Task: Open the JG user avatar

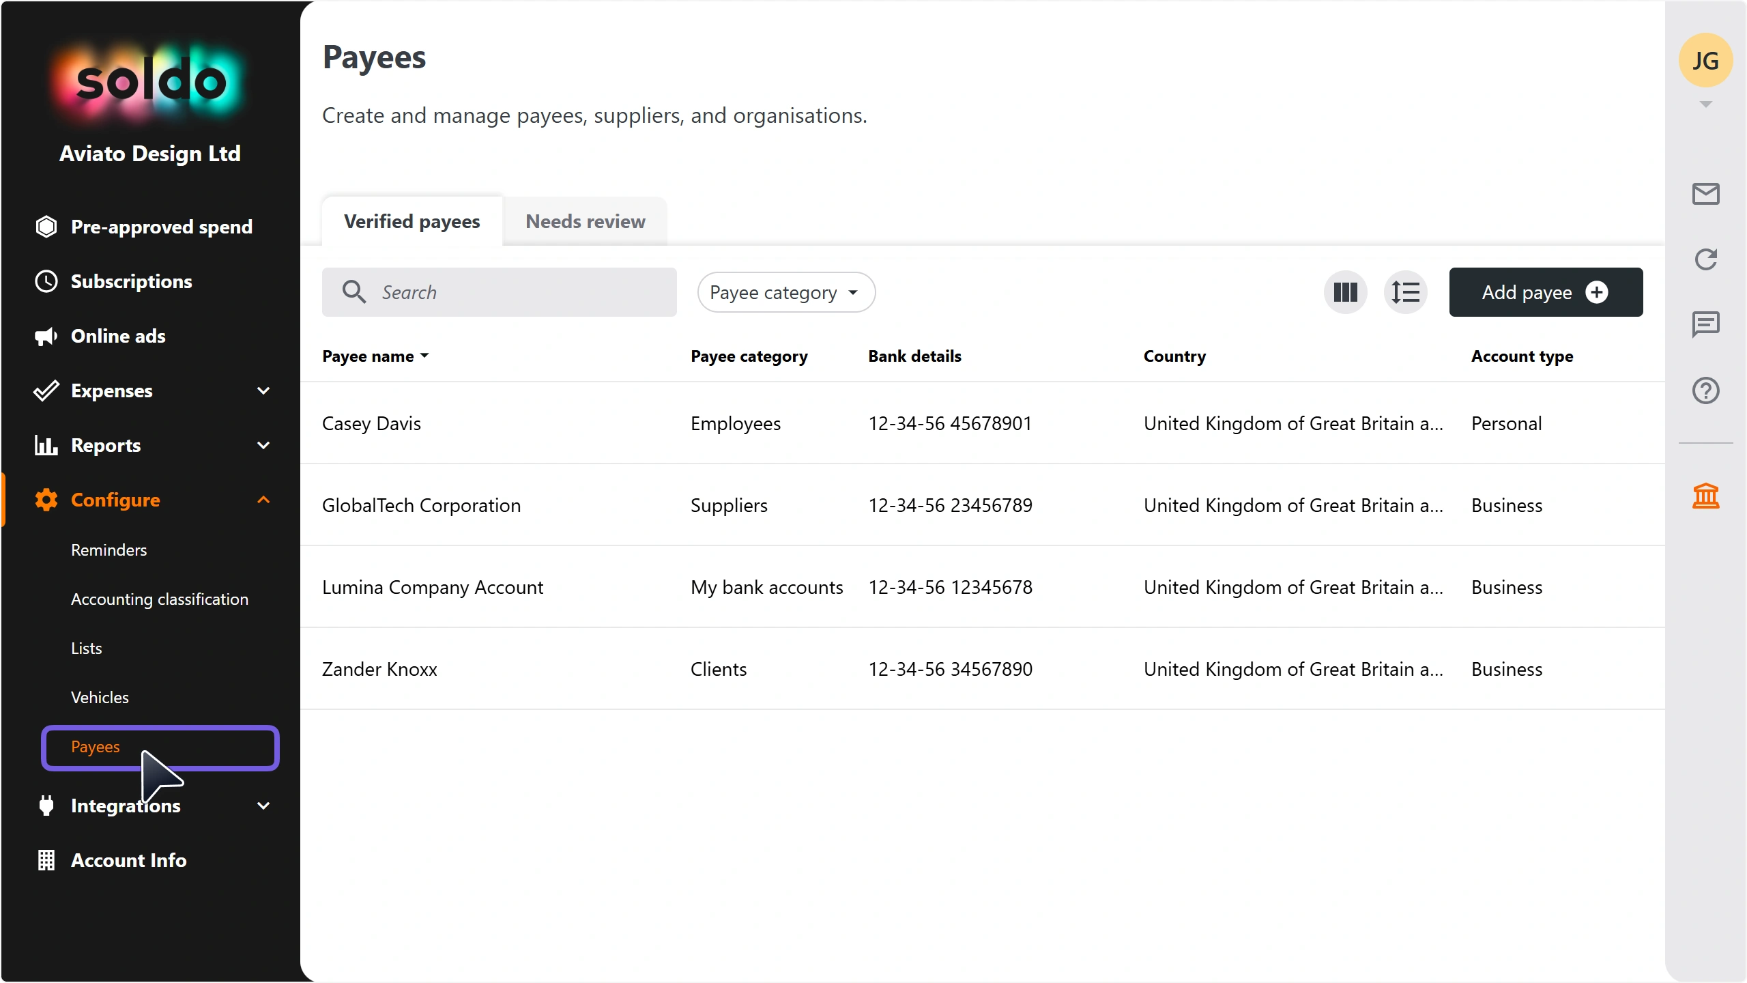Action: click(1705, 60)
